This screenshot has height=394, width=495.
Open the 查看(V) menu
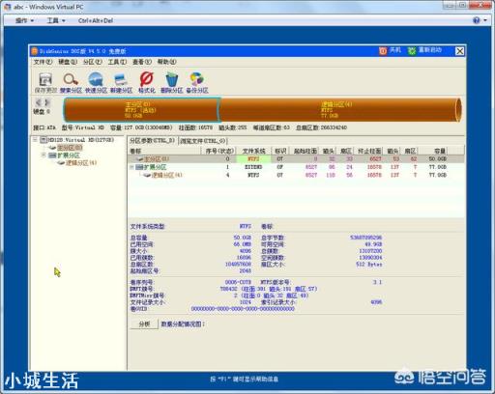point(142,62)
